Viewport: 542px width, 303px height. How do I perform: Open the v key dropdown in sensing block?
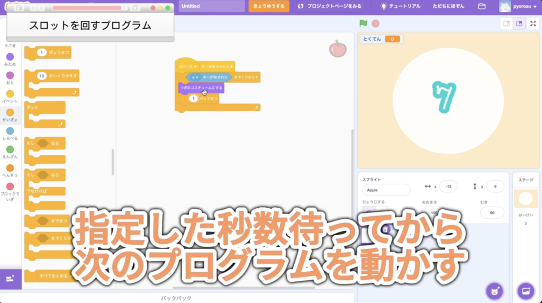point(195,77)
